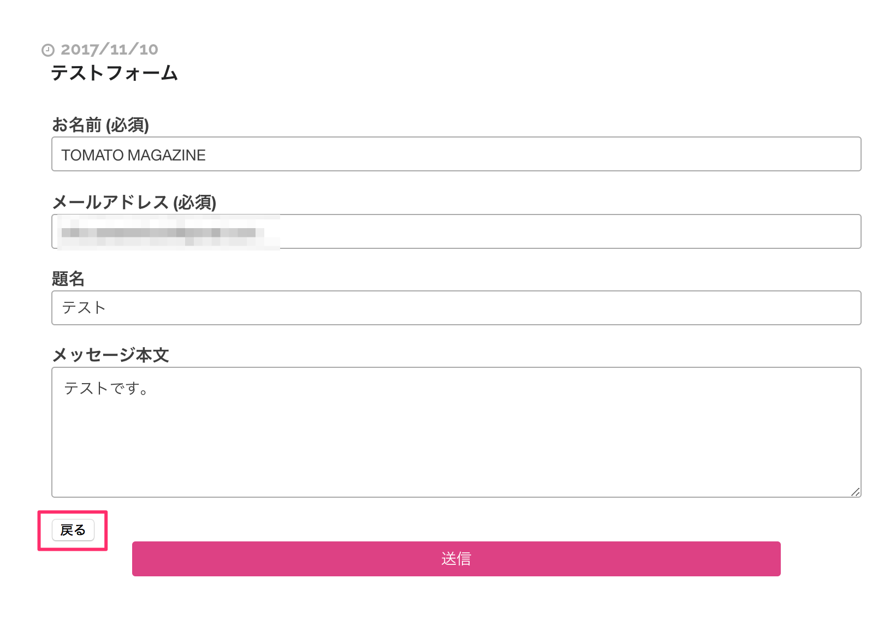
Task: Click the お名前 (必須) label
Action: click(100, 125)
